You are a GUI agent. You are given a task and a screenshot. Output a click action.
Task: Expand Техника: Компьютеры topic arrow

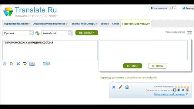[x=97, y=24]
